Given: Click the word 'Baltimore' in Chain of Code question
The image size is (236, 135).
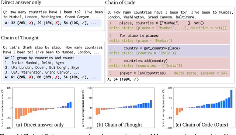Looking at the screenshot, I should pyautogui.click(x=185, y=17).
